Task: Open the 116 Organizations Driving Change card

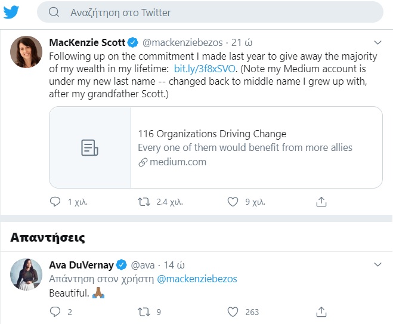Action: [x=215, y=147]
